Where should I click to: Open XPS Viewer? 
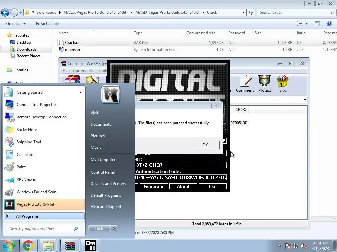click(44, 179)
